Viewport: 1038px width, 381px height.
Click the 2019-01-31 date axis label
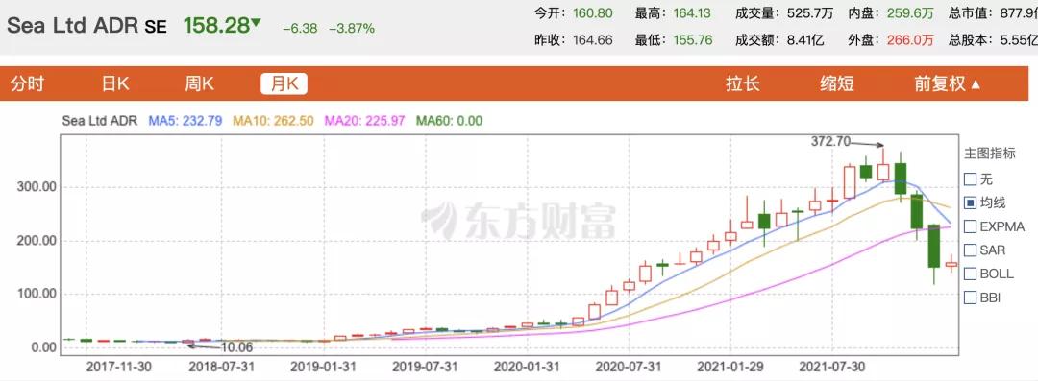(323, 367)
